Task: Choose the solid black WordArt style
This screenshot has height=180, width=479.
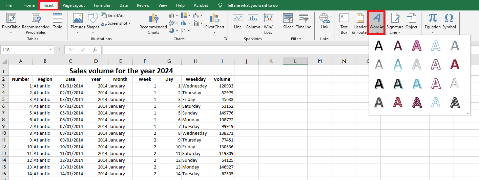Action: (379, 45)
